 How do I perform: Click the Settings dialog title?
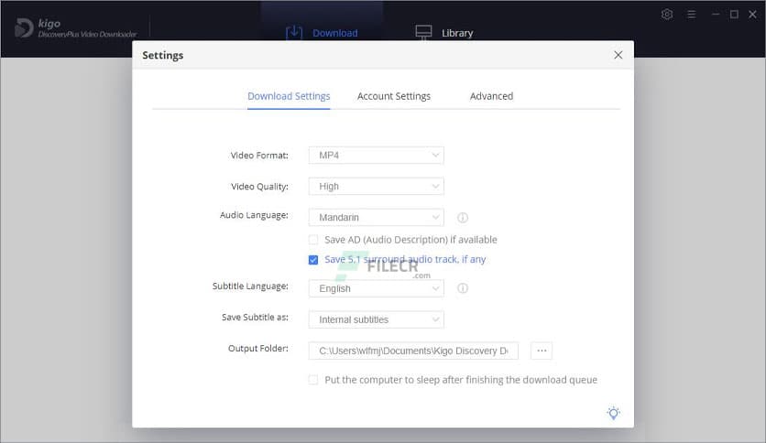[163, 55]
